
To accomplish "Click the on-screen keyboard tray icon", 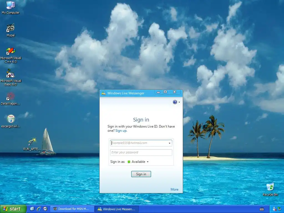I will [262, 209].
